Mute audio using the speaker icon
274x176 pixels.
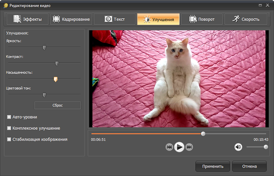[x=238, y=147]
